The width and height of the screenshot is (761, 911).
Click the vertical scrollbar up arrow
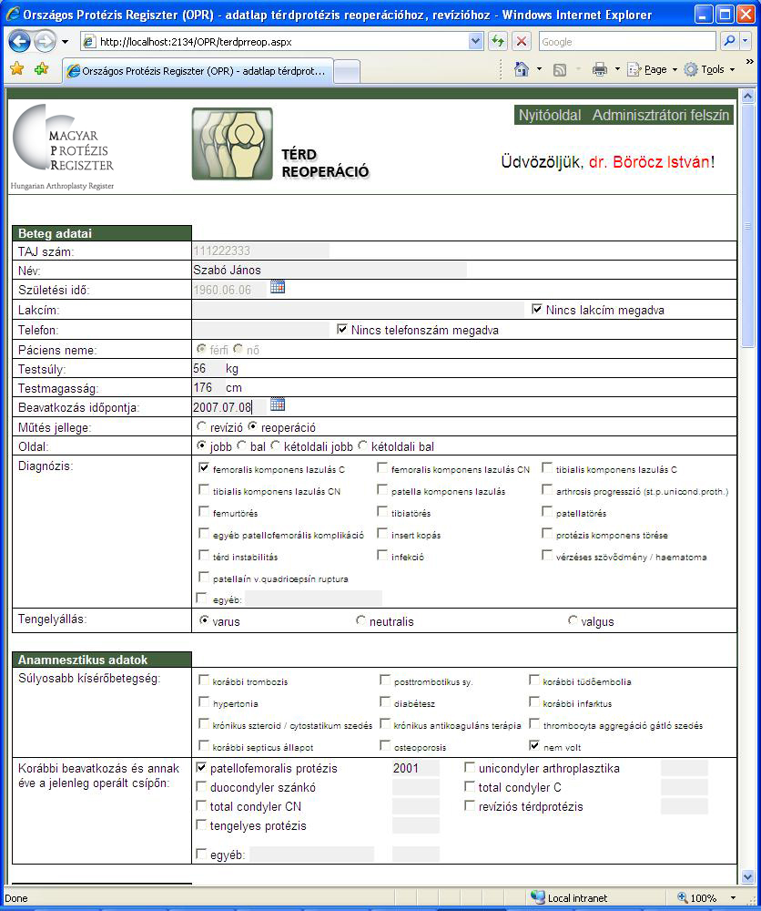pos(747,96)
